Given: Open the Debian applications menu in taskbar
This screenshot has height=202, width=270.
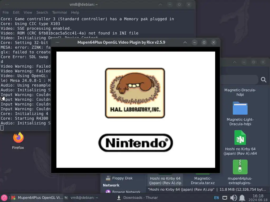Looking at the screenshot, I should tap(4, 198).
